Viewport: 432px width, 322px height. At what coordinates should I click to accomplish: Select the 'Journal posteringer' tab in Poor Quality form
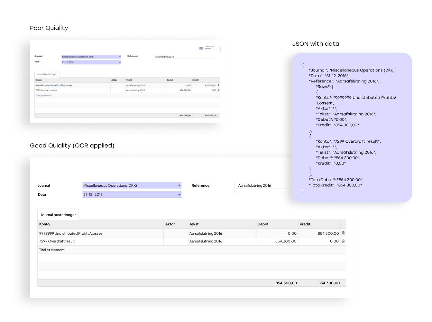coord(47,74)
